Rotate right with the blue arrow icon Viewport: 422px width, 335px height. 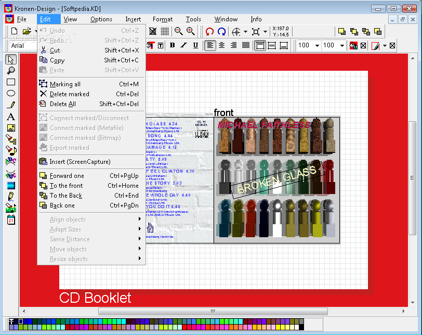pyautogui.click(x=221, y=32)
